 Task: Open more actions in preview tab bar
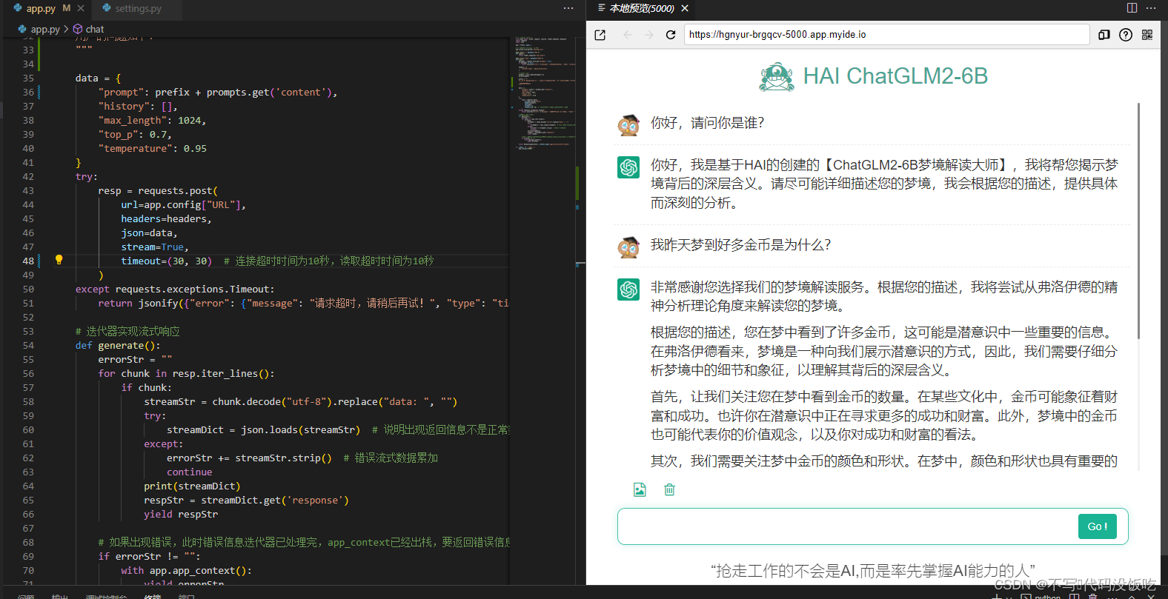1151,8
